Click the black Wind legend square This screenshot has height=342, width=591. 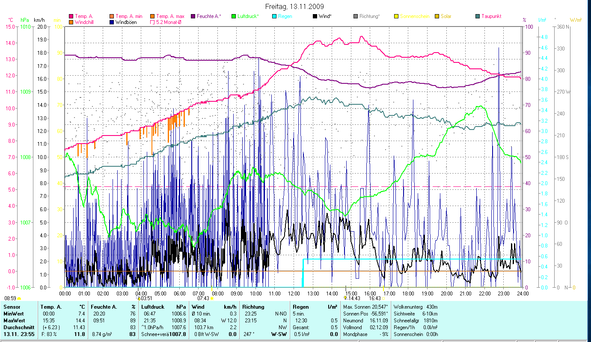tap(315, 16)
